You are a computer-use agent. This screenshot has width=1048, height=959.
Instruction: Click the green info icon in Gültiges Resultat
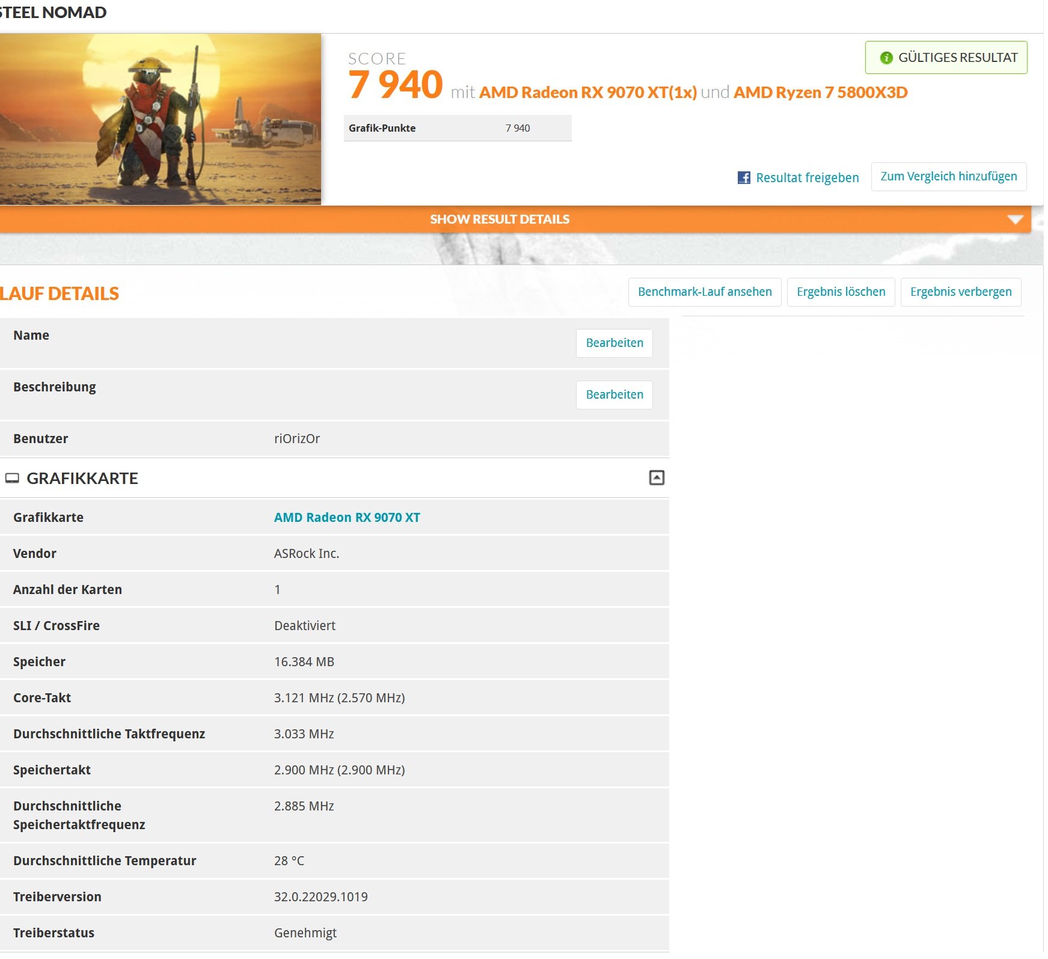click(x=886, y=58)
